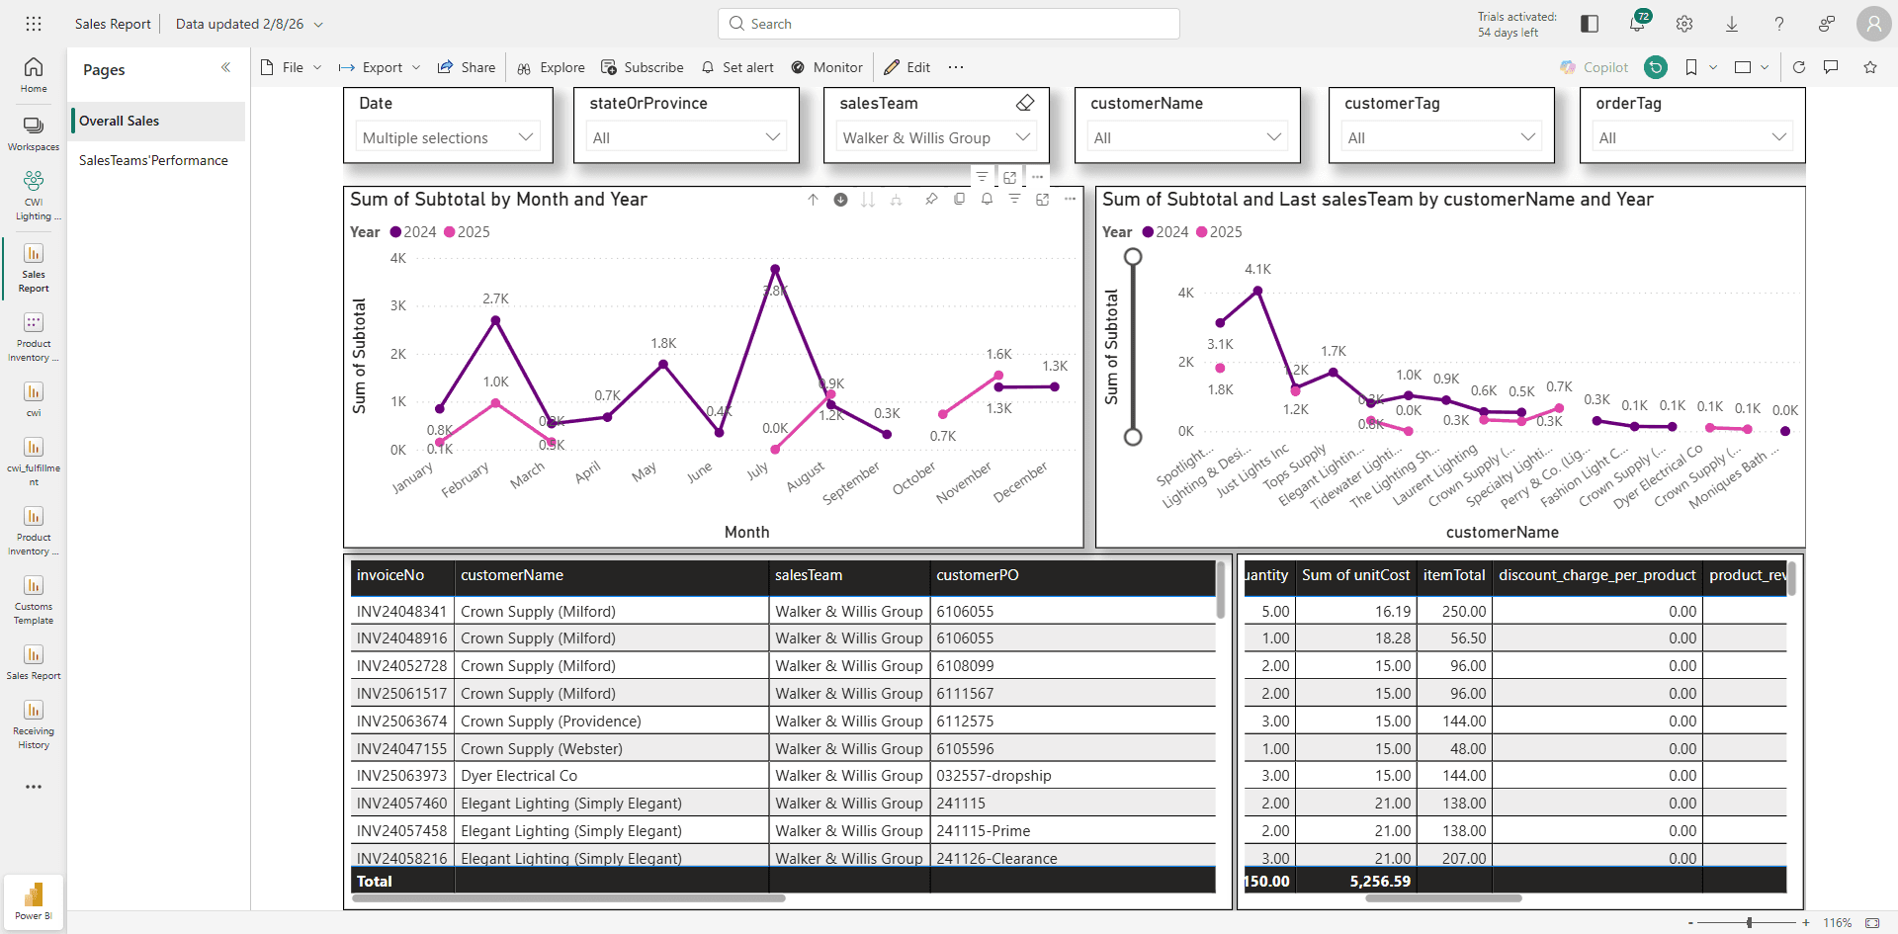This screenshot has width=1898, height=934.
Task: Add report to favorites with star icon
Action: [1870, 67]
